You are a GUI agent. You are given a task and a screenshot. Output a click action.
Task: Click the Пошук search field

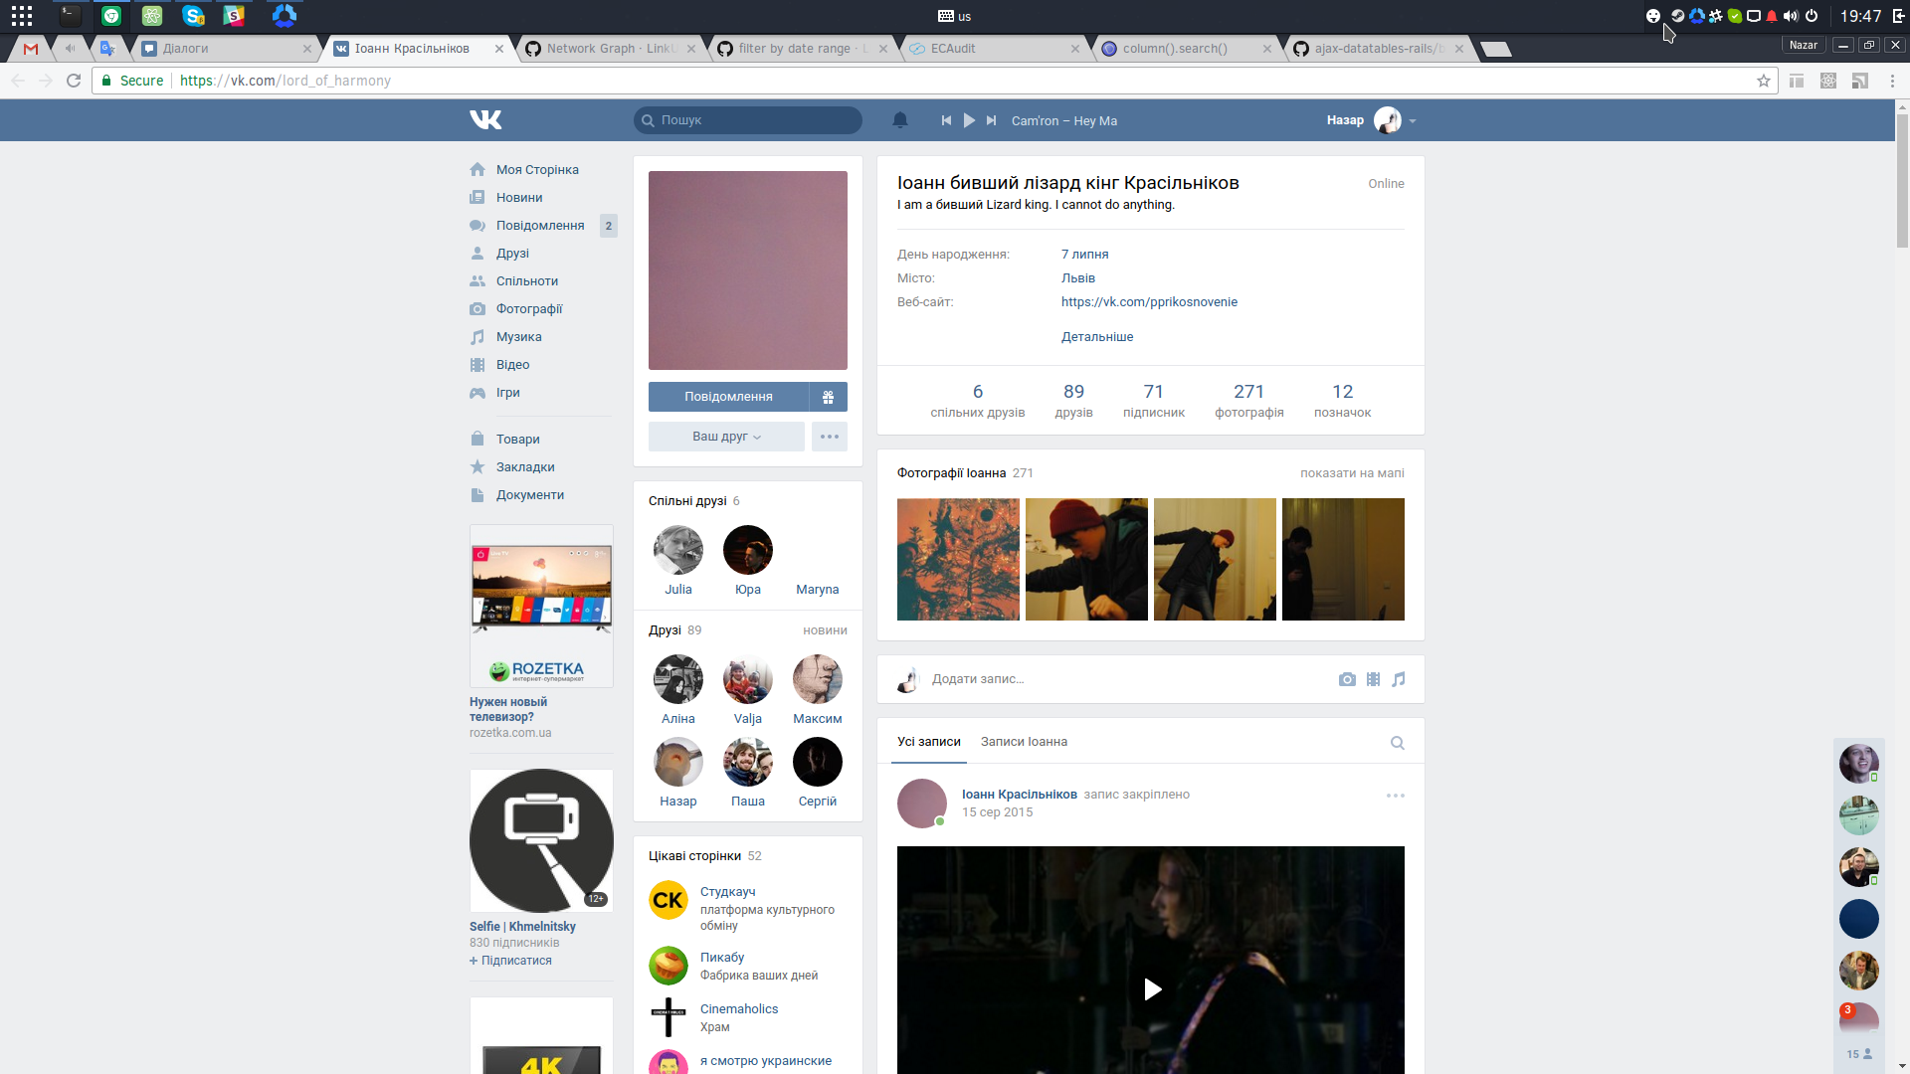[748, 120]
